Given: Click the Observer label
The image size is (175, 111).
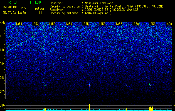Looking at the screenshot, I should 56,3.
